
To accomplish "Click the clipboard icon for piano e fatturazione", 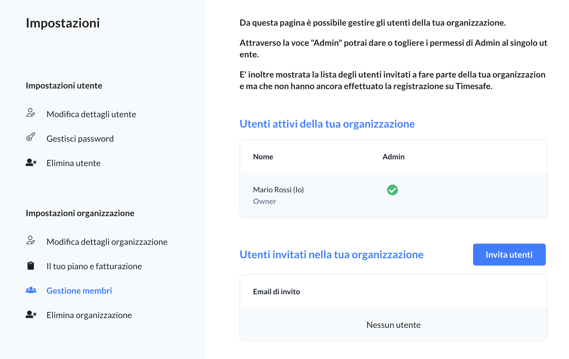I will 31,266.
